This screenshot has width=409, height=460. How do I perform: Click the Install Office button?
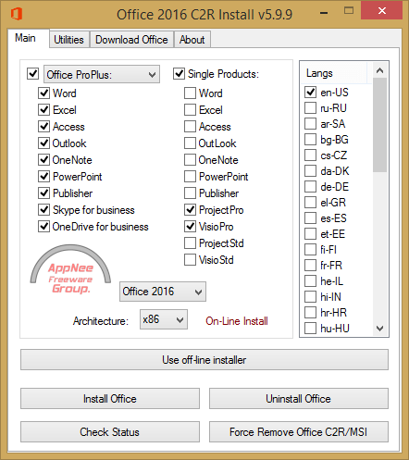110,398
